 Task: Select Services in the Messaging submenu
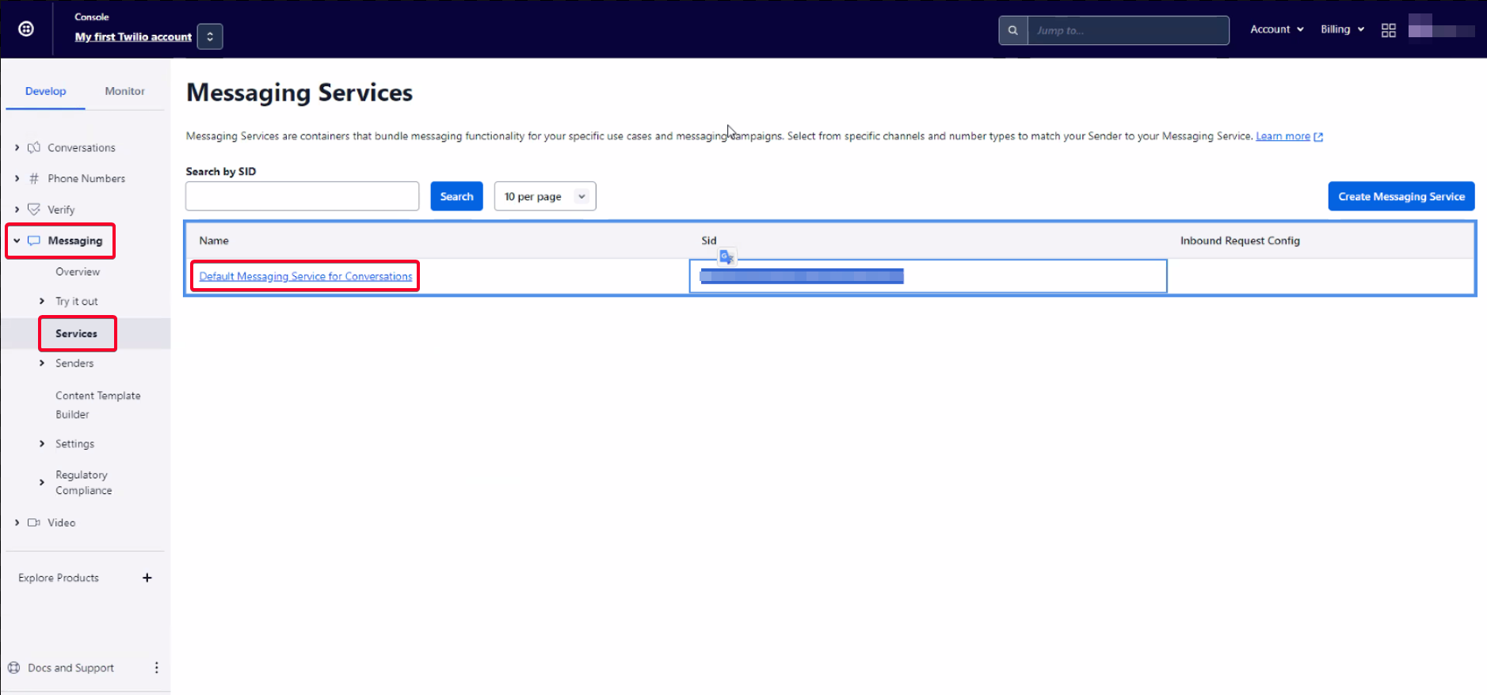pyautogui.click(x=76, y=333)
